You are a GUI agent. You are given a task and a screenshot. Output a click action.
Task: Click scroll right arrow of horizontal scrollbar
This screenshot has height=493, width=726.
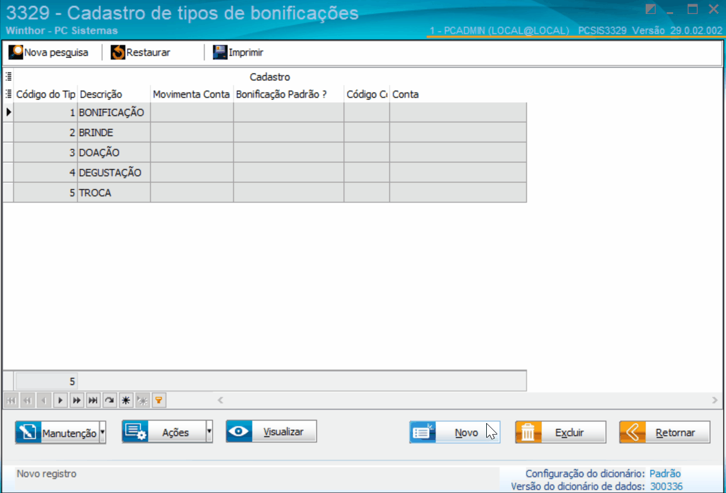(x=714, y=400)
